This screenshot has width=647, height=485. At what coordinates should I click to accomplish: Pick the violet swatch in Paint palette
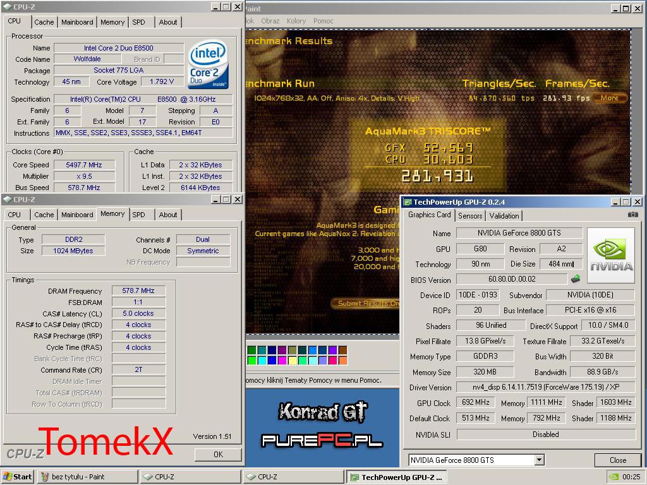pyautogui.click(x=332, y=350)
